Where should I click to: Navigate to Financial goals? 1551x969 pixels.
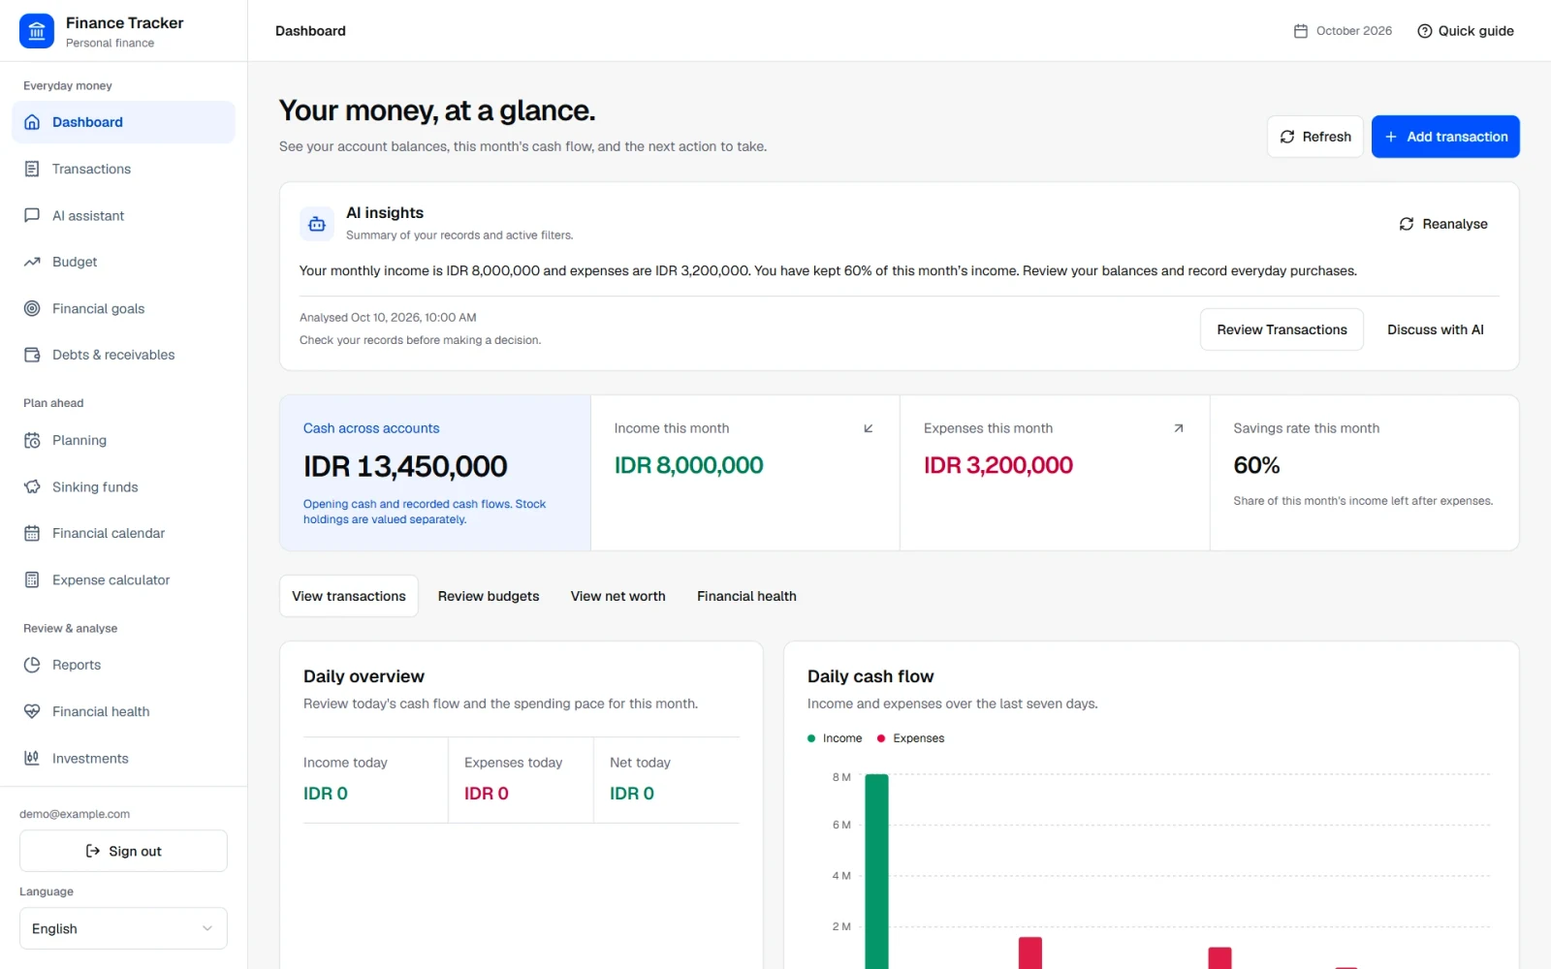click(123, 308)
